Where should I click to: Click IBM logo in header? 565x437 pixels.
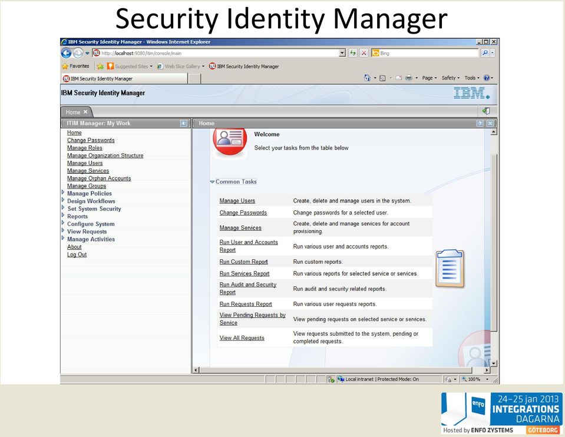coord(472,93)
